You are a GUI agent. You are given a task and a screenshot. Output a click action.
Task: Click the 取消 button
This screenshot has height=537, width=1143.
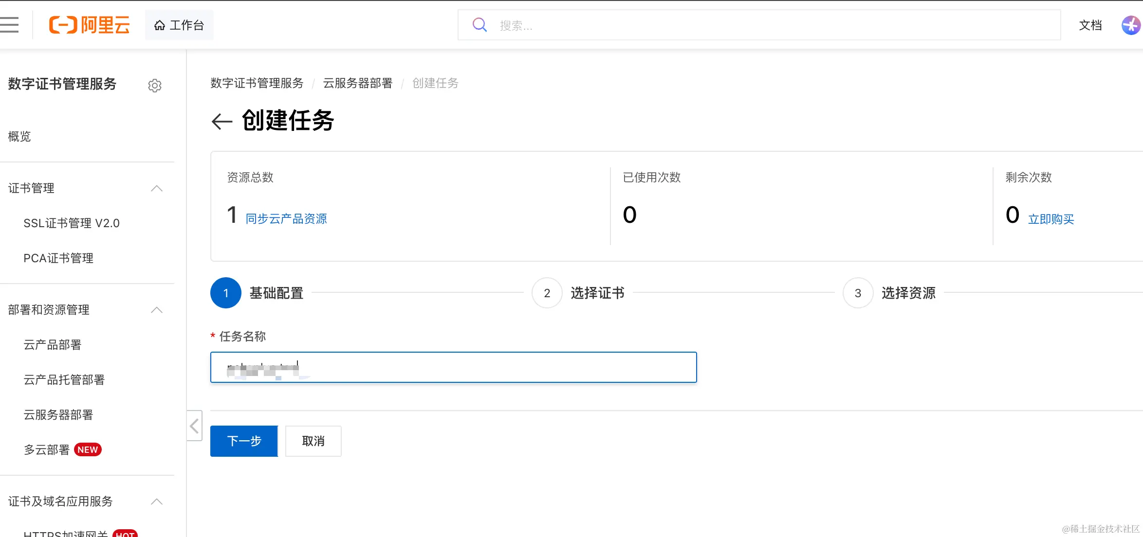click(x=313, y=441)
